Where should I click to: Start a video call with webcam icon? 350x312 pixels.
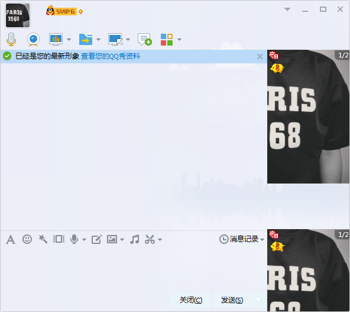[34, 40]
